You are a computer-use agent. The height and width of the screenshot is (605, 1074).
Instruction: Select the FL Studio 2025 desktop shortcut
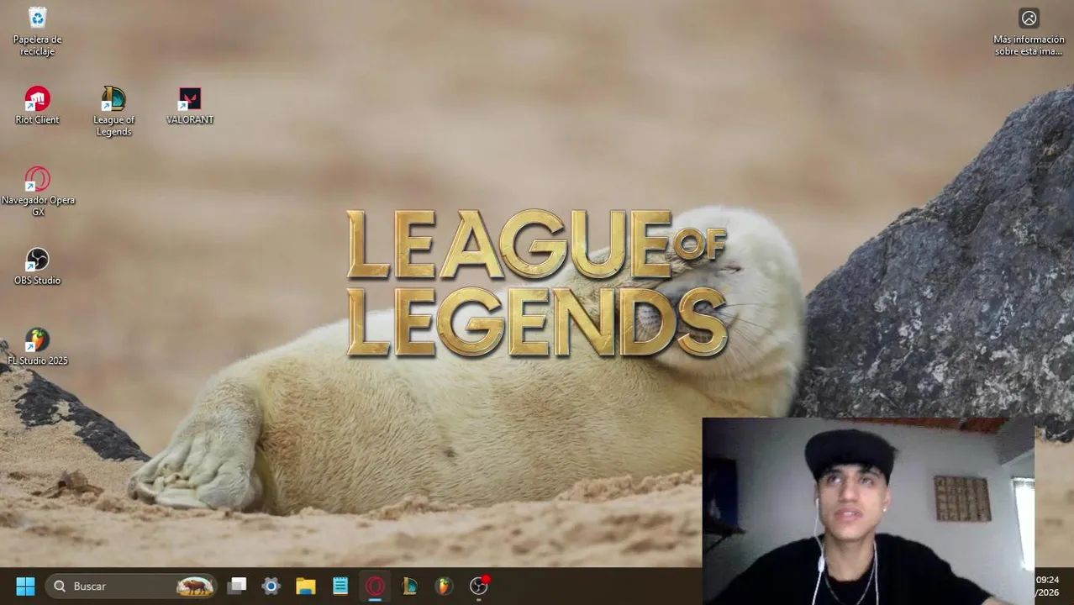[x=38, y=347]
